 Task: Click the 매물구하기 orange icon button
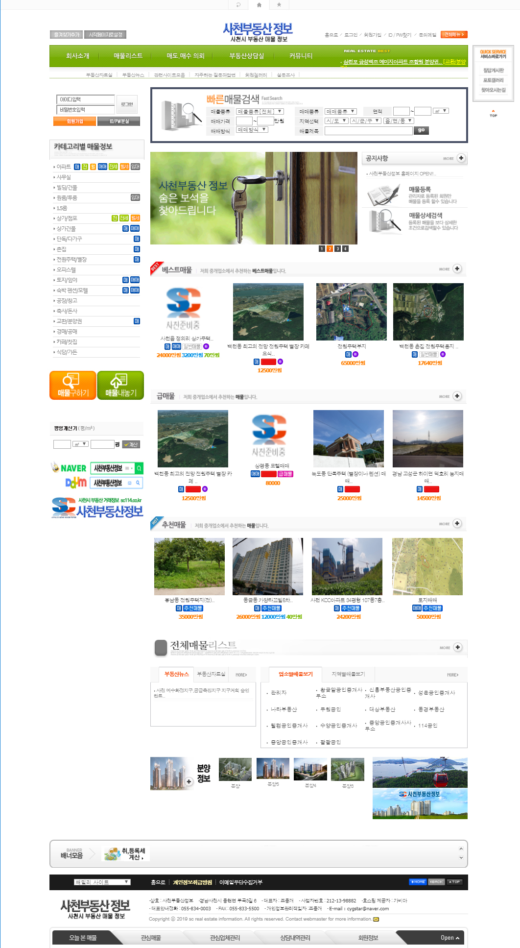pos(72,385)
